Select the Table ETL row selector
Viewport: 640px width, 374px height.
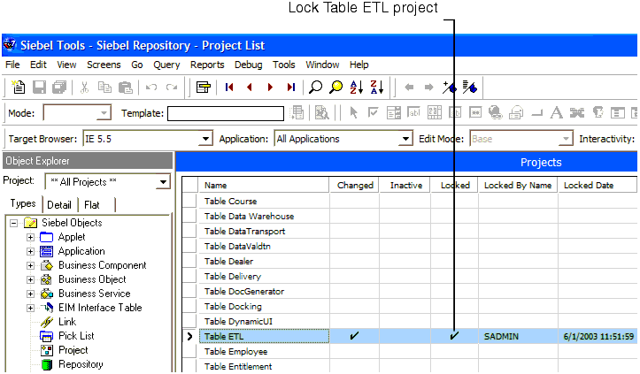tap(189, 336)
